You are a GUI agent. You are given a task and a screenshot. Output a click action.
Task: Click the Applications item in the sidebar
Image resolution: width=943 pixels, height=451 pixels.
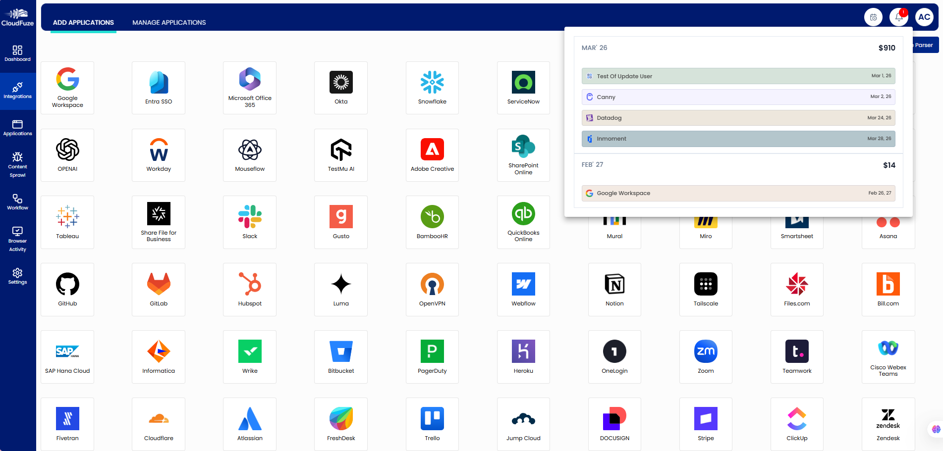tap(17, 128)
